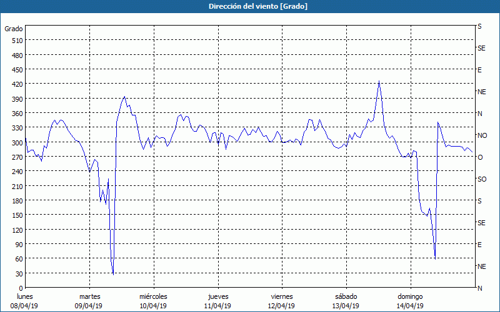Click the 'miércoles' day label
This screenshot has width=500, height=312.
[x=153, y=296]
